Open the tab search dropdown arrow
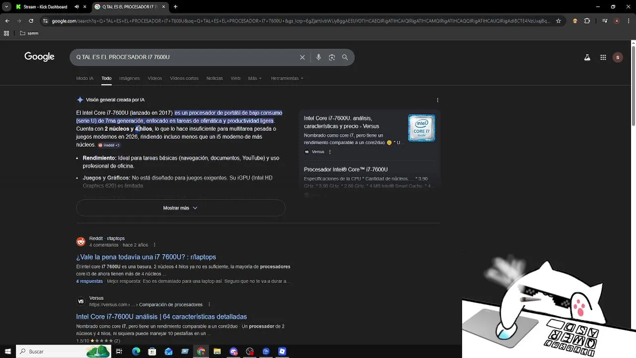 click(7, 7)
